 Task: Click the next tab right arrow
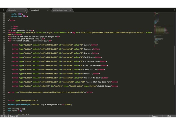pos(4,10)
